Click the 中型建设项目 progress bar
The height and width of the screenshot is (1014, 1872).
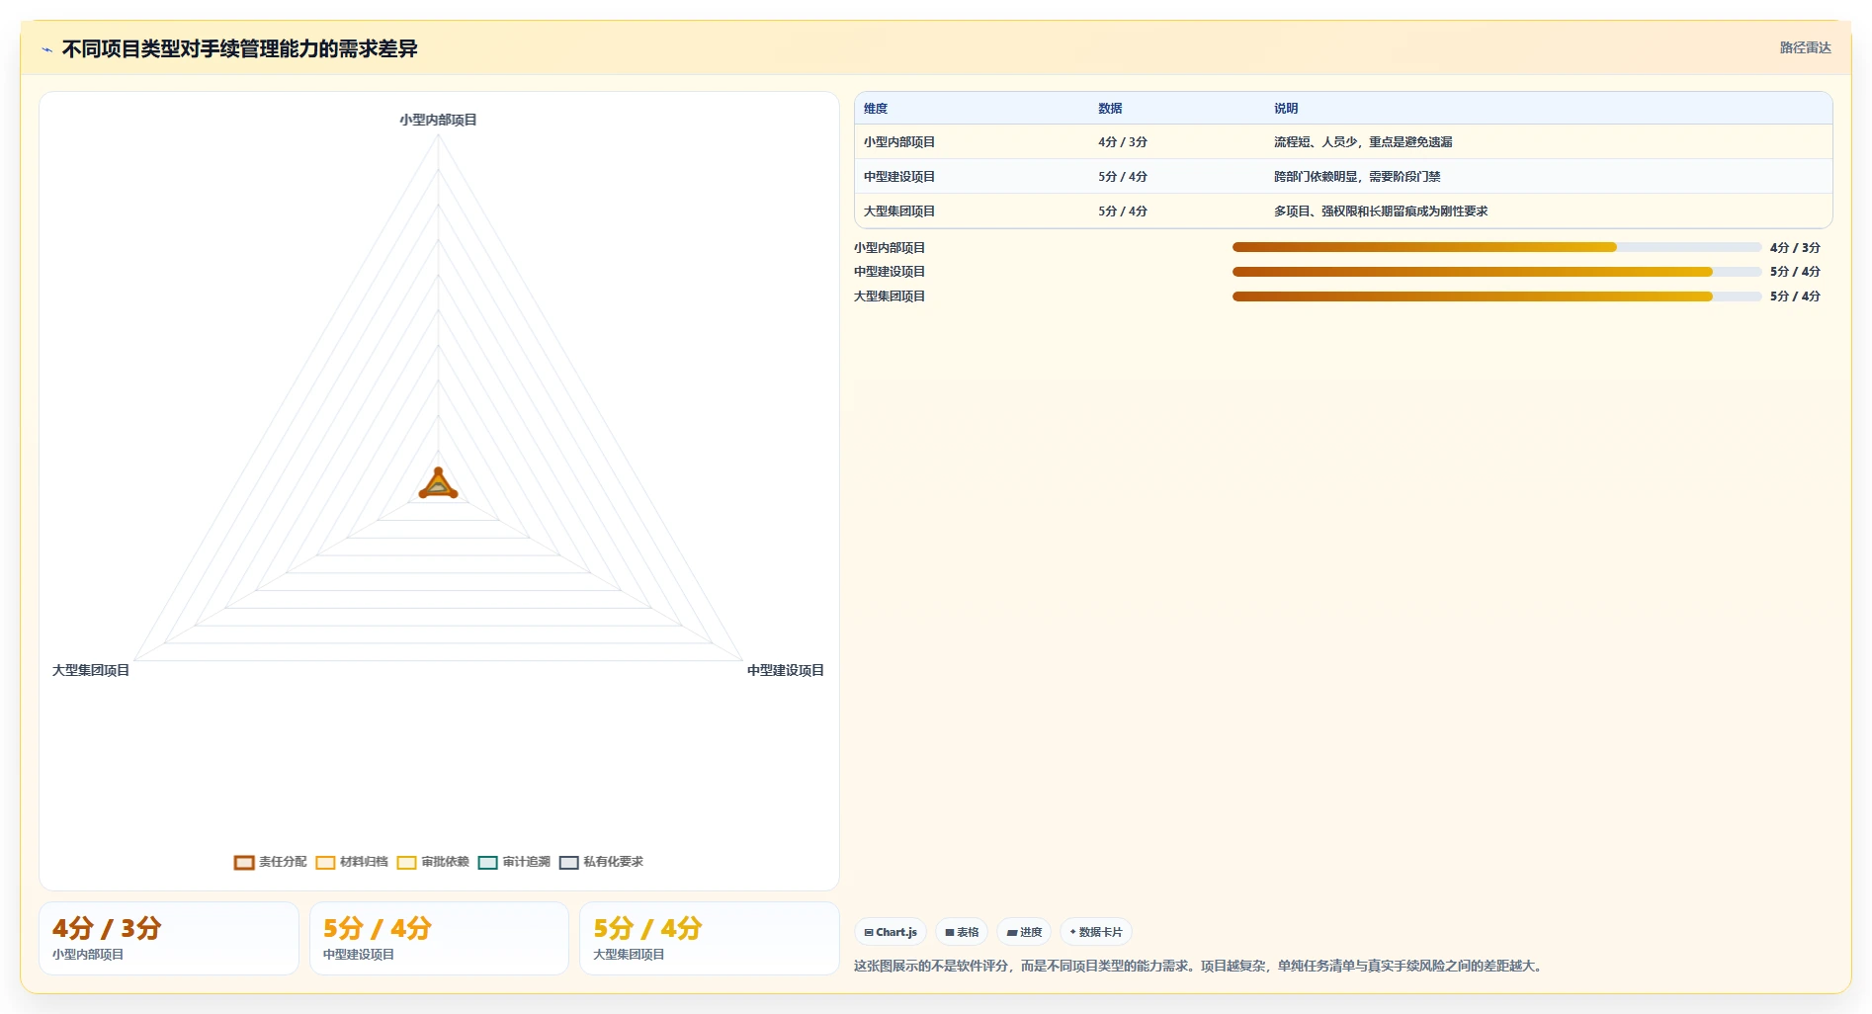tap(1496, 272)
